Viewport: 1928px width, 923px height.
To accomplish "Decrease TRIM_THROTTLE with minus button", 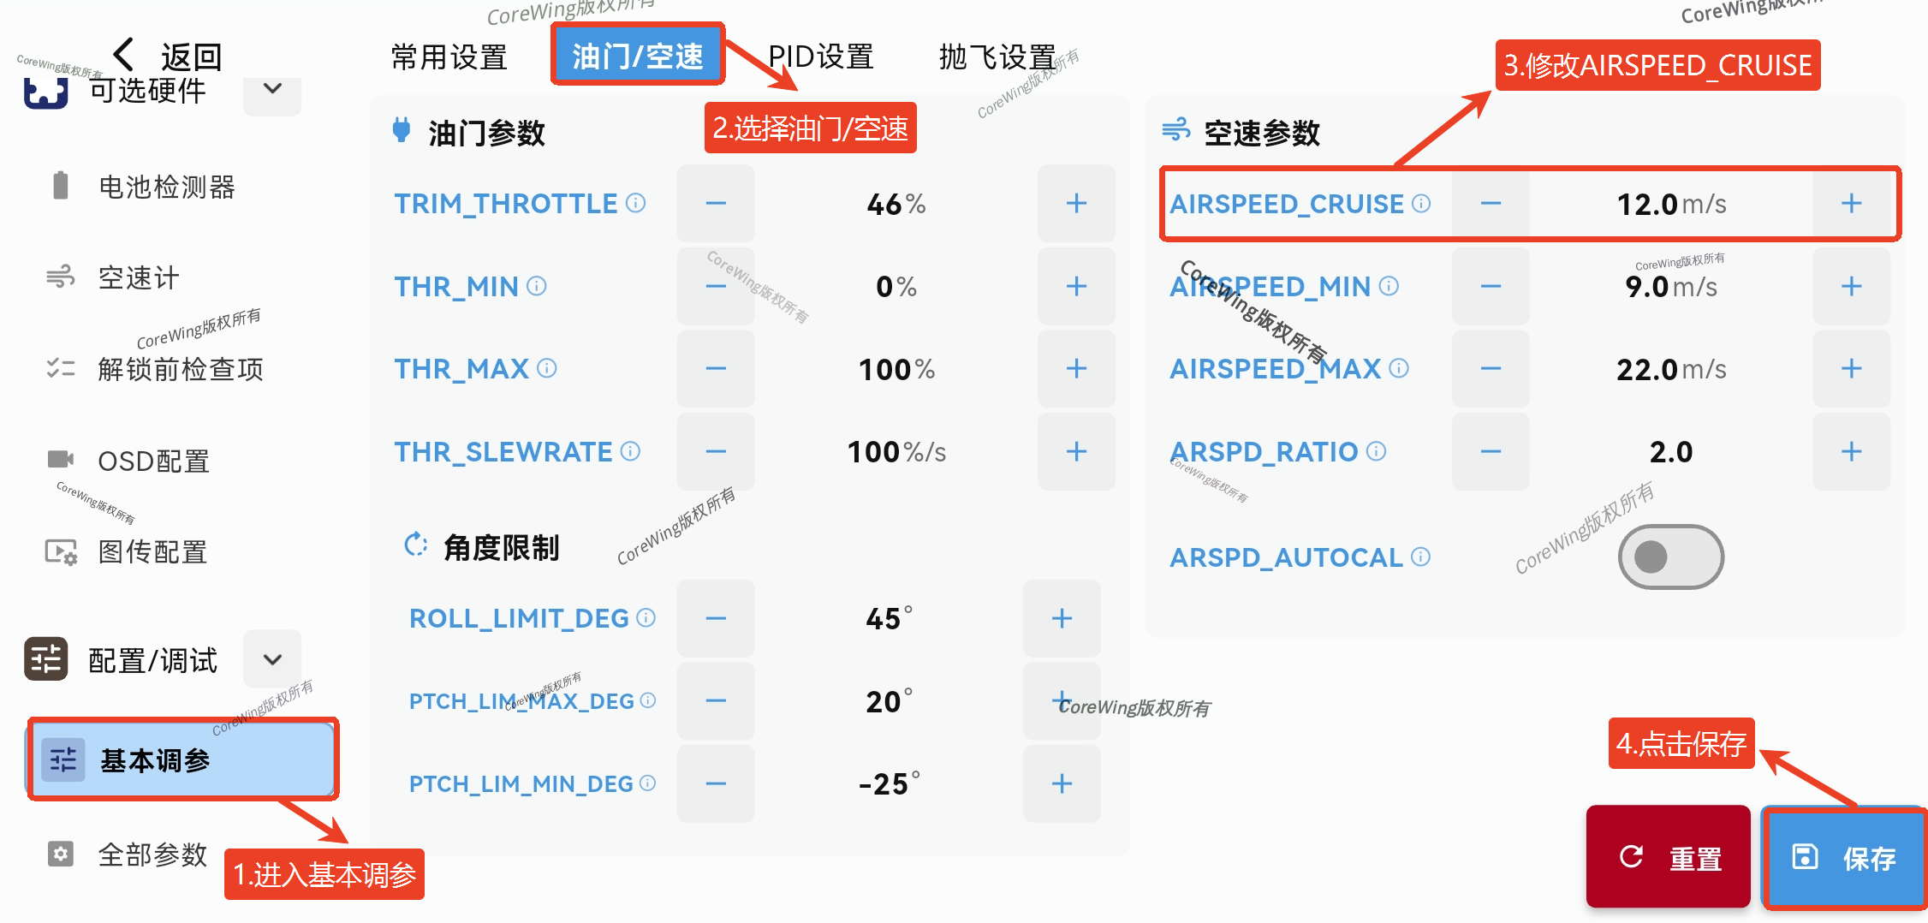I will click(716, 203).
